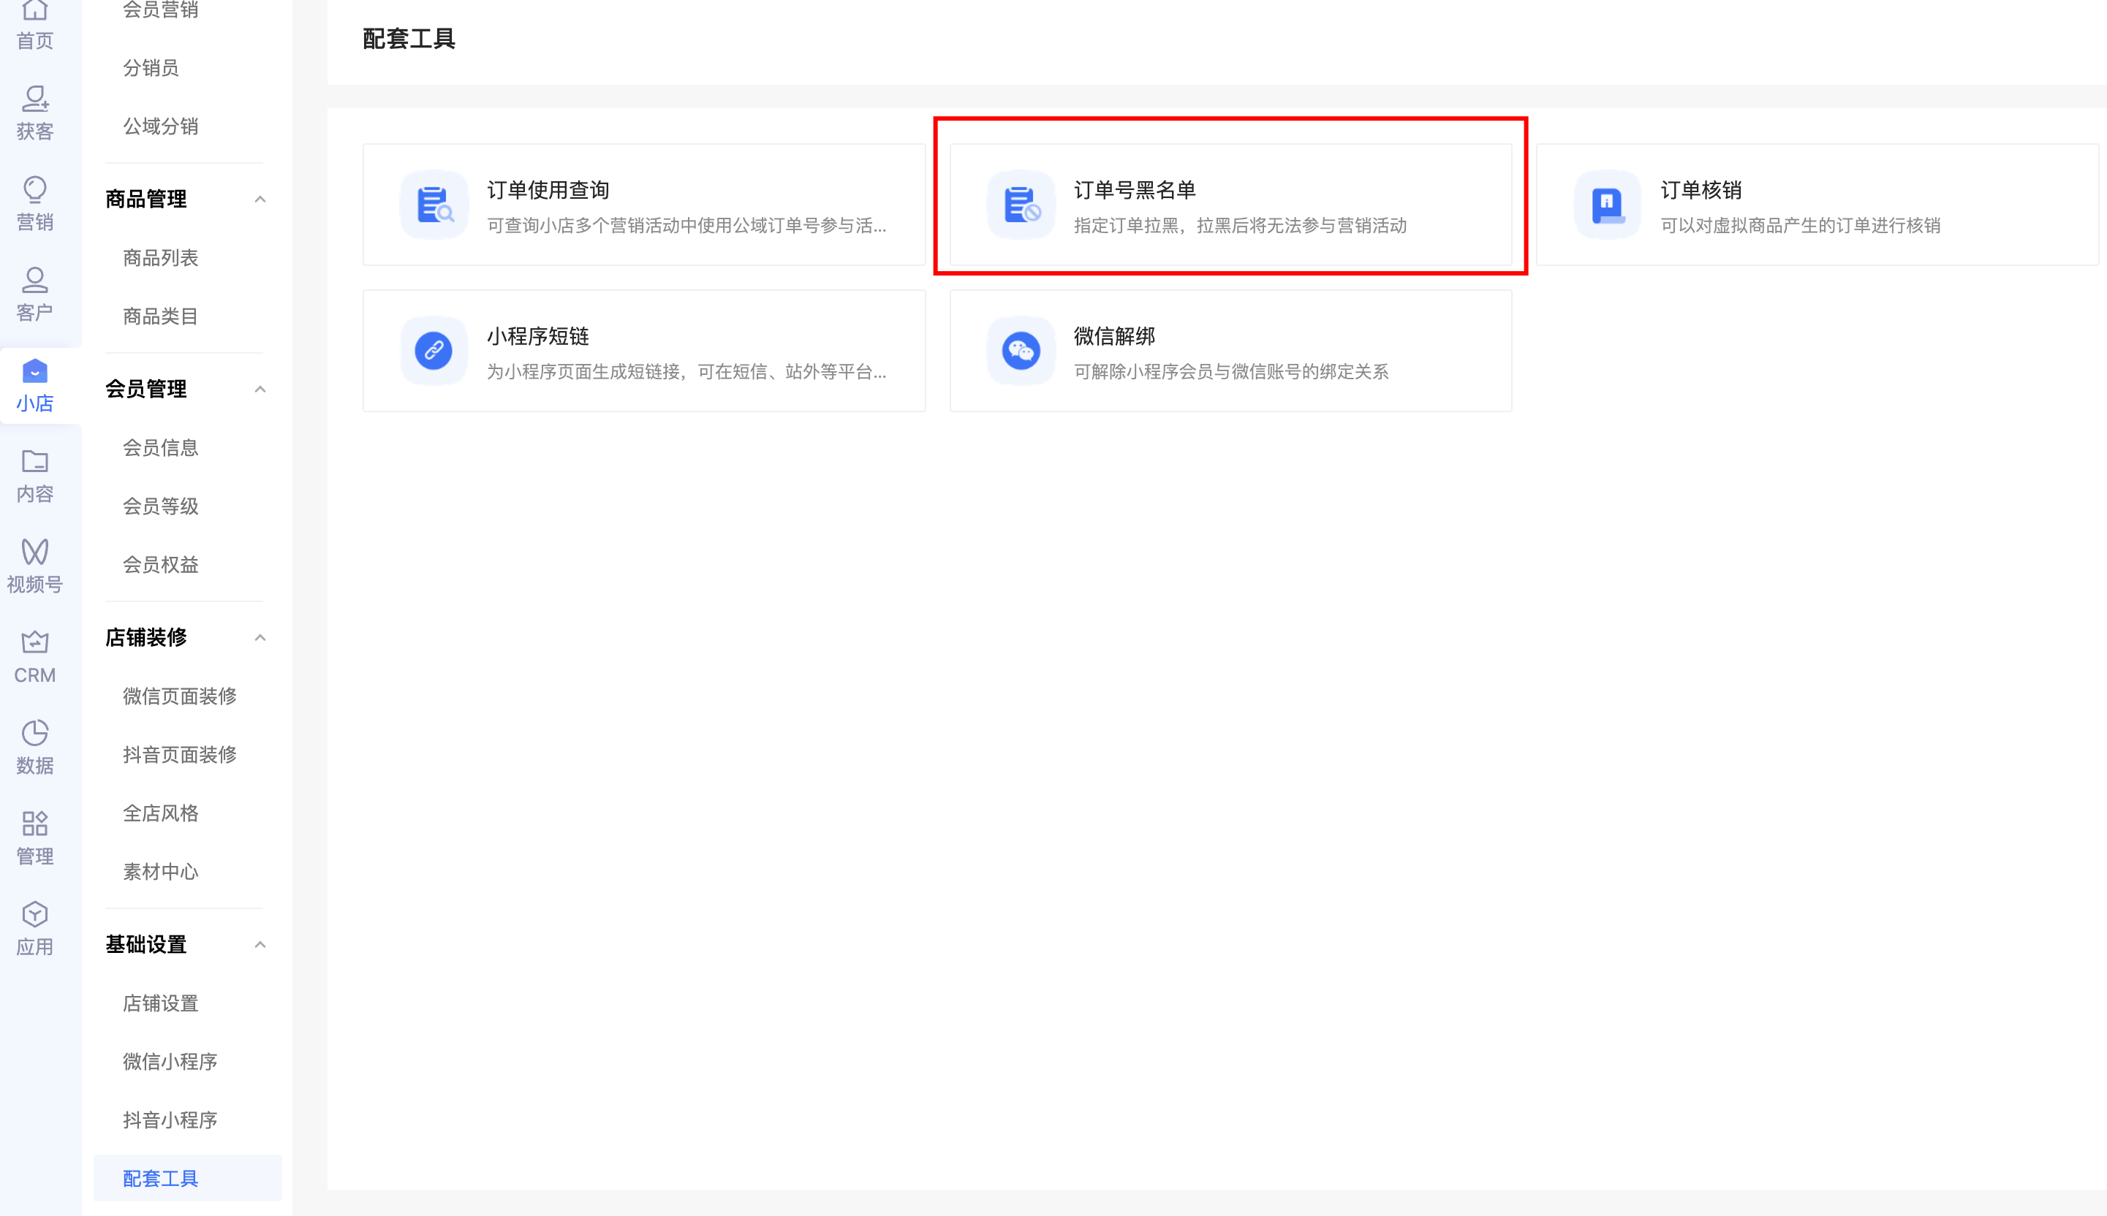This screenshot has height=1216, width=2107.
Task: Go to the 客户 customer icon
Action: 34,280
